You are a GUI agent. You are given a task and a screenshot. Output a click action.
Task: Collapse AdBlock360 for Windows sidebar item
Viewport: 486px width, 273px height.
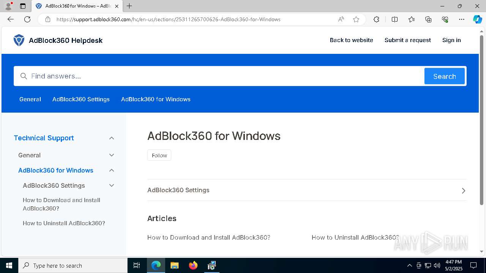point(112,170)
